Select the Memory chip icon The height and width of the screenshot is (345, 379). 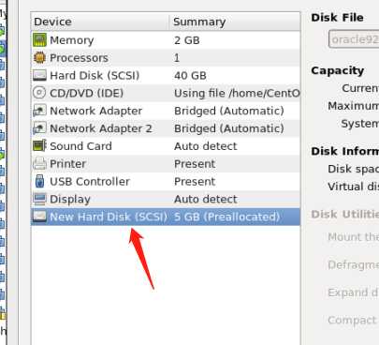click(39, 40)
